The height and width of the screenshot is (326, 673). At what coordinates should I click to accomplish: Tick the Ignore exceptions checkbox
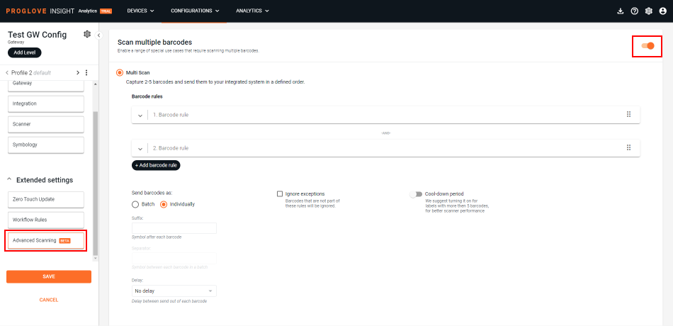coord(280,193)
